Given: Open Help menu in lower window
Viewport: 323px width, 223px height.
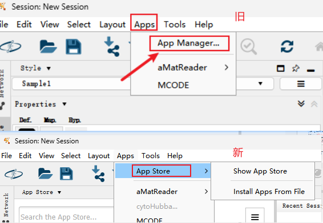Looking at the screenshot, I should click(x=175, y=156).
